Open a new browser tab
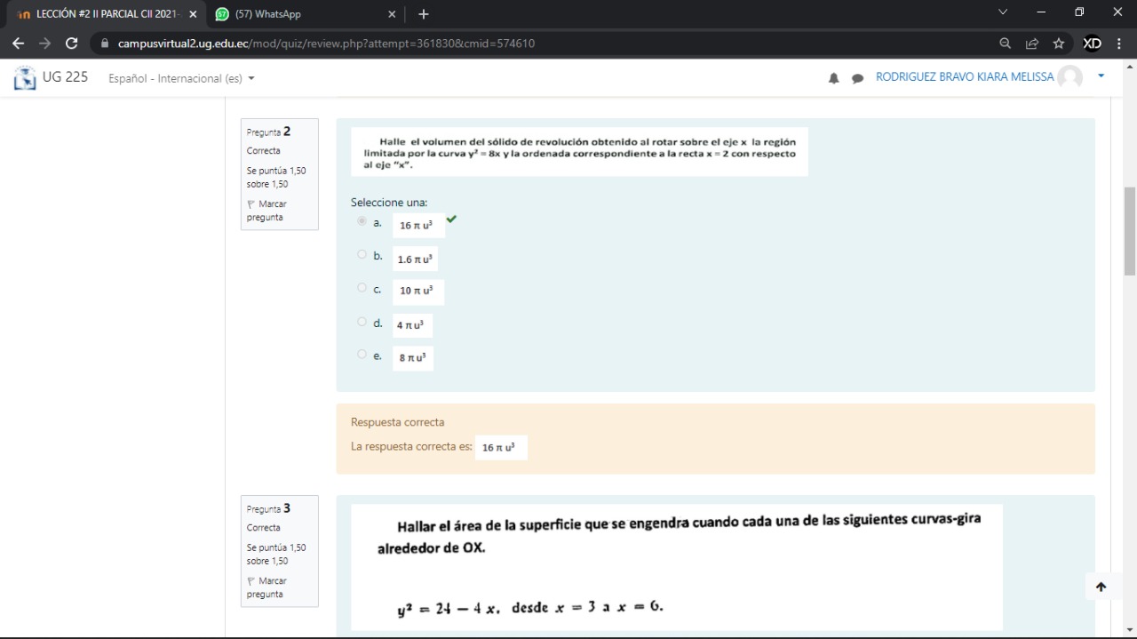 coord(424,14)
